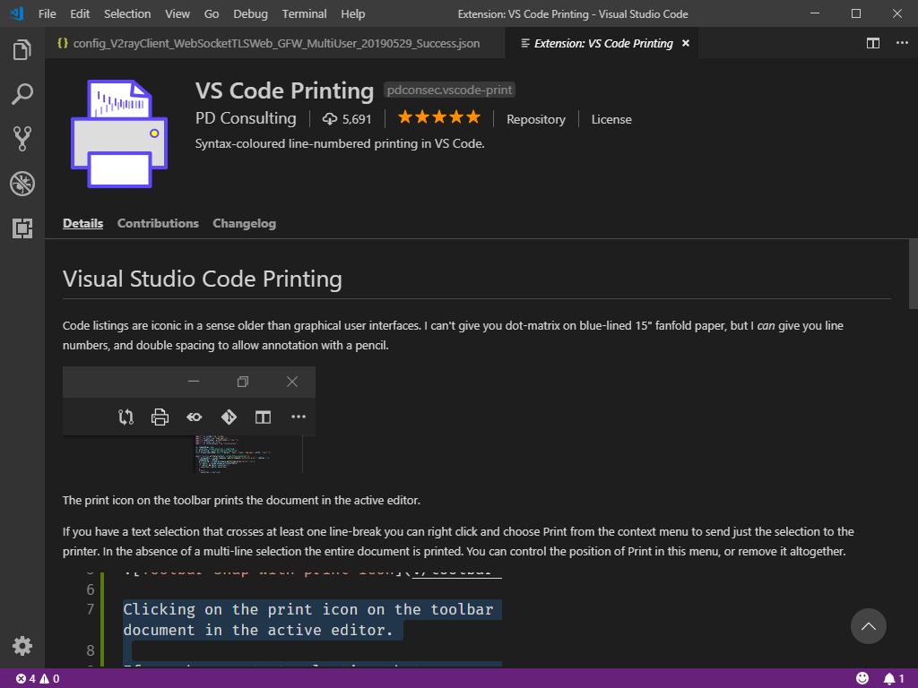Screen dimensions: 918x688
Task: Click the VS Code Printing title text
Action: (x=284, y=90)
